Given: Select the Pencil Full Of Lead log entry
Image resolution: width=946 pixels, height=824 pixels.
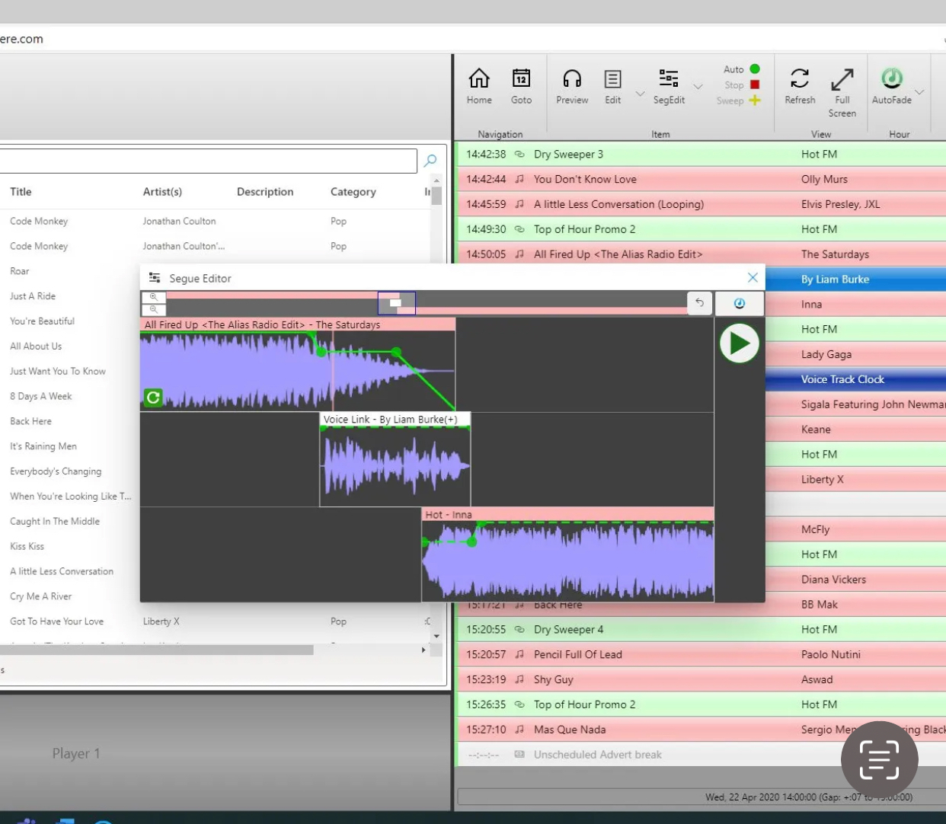Looking at the screenshot, I should (578, 654).
